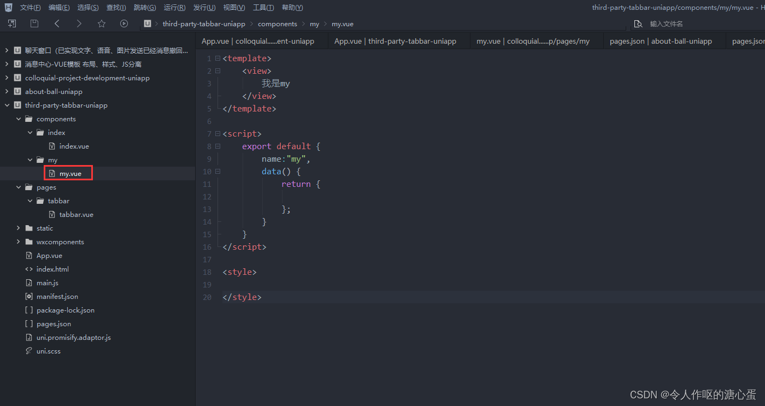765x406 pixels.
Task: Click the run play icon in toolbar
Action: click(x=124, y=23)
